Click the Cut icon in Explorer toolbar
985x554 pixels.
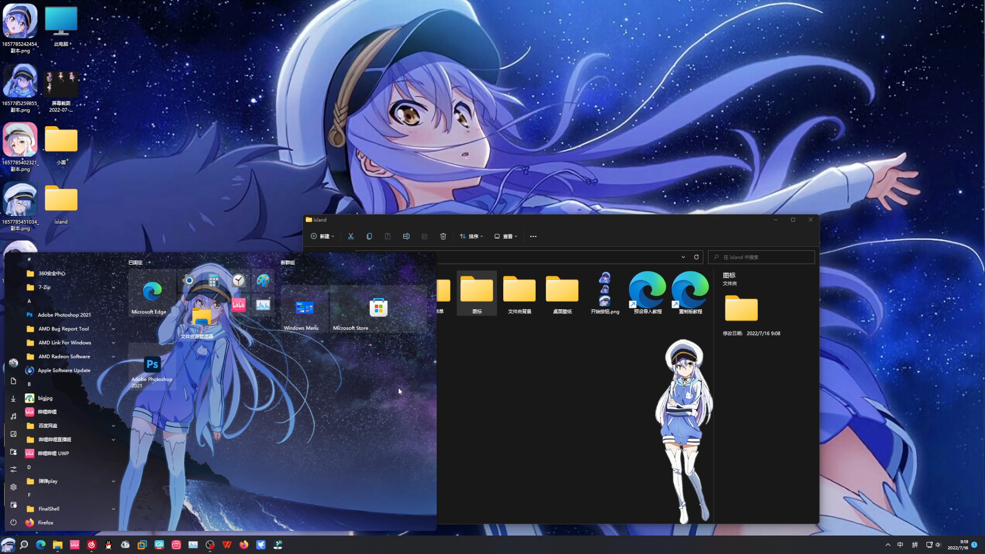pos(351,236)
